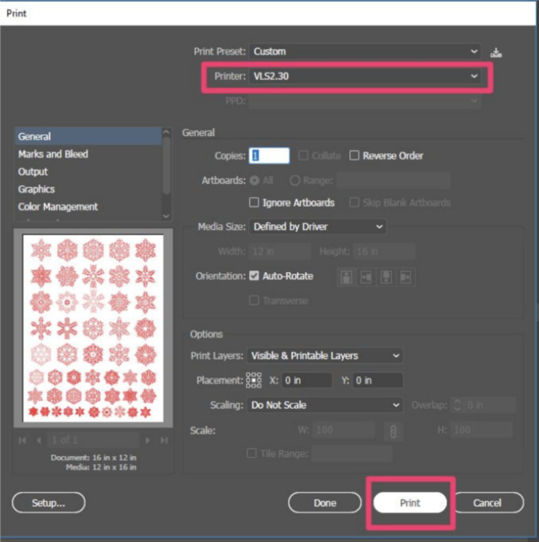Open the Media Size dropdown
The width and height of the screenshot is (539, 542).
(x=318, y=227)
